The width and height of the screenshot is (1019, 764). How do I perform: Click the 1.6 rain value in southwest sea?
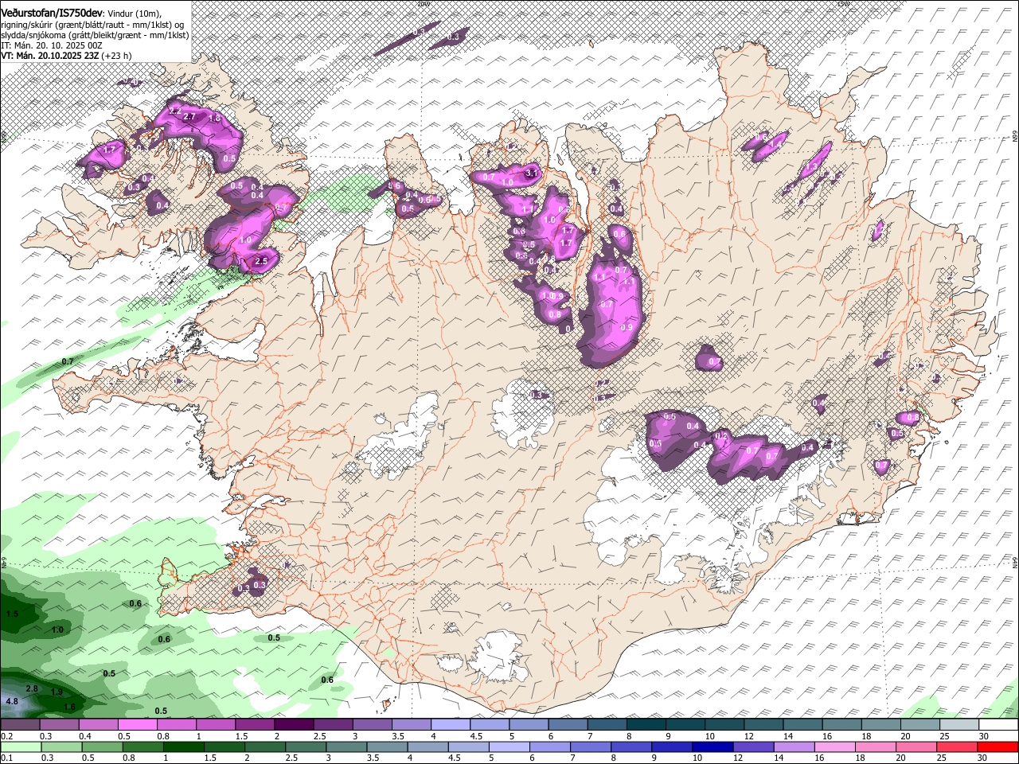point(69,707)
